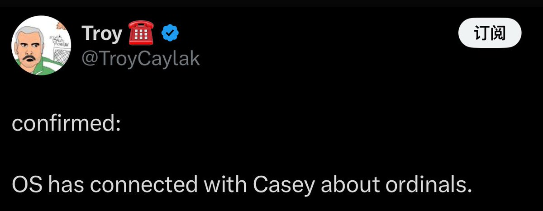Open the @TroyCaylak handle link
Screen dimensions: 543x211
tap(140, 58)
